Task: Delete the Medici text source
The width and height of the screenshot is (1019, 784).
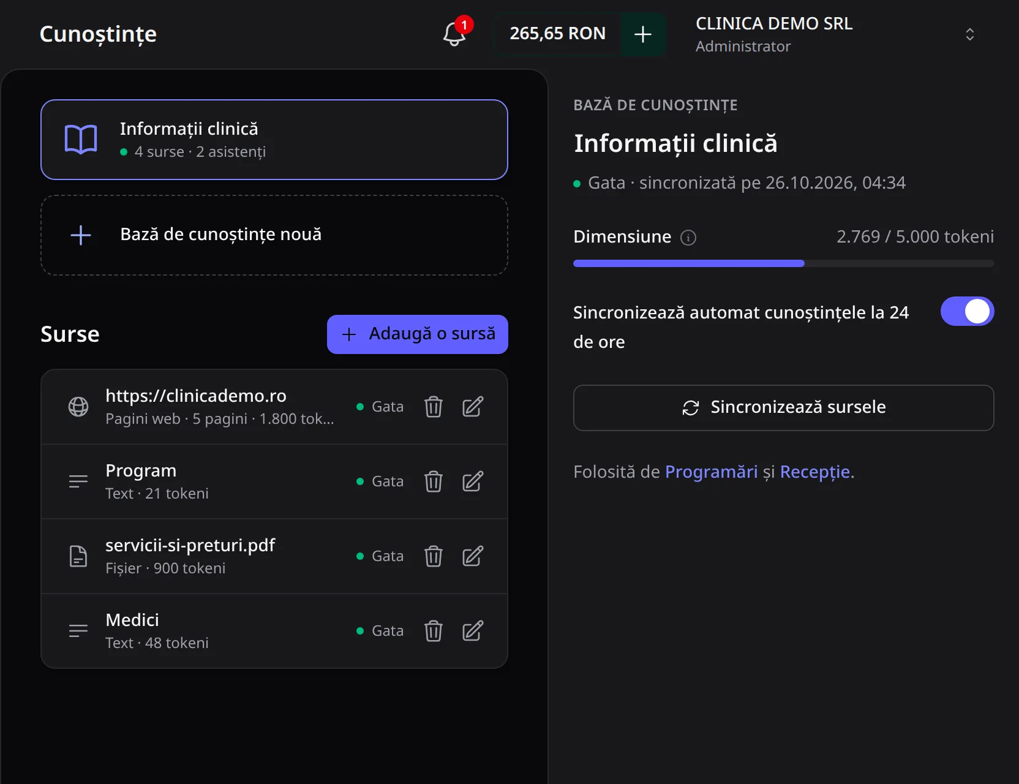Action: pos(434,631)
